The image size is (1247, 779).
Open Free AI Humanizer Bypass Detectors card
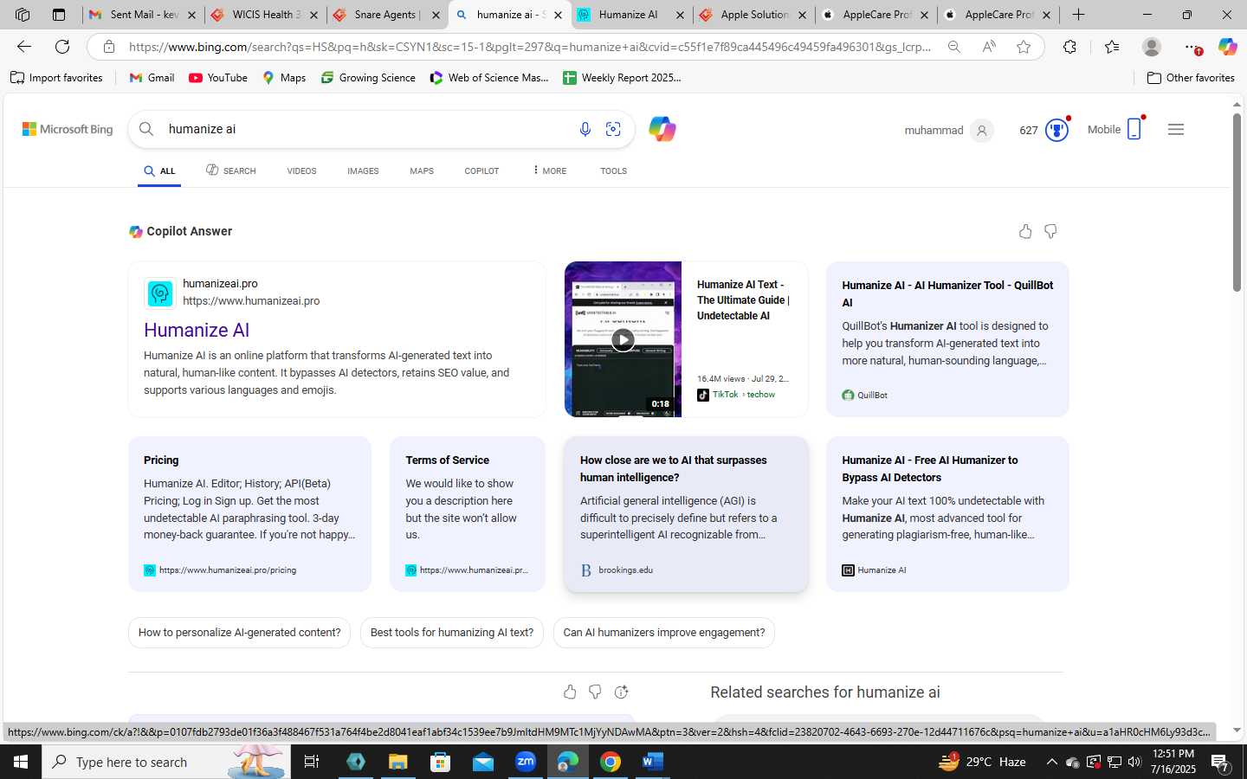click(x=947, y=513)
